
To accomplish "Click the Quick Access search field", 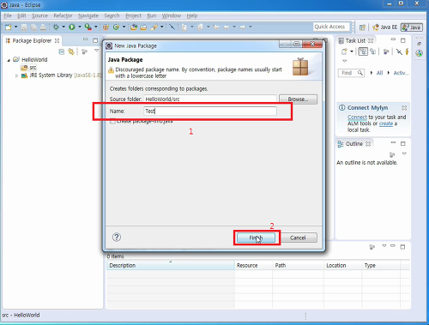I will (331, 27).
